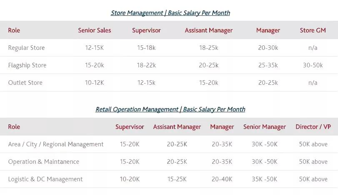Select the 25-35k Flagship Store Manager cell

(x=268, y=65)
